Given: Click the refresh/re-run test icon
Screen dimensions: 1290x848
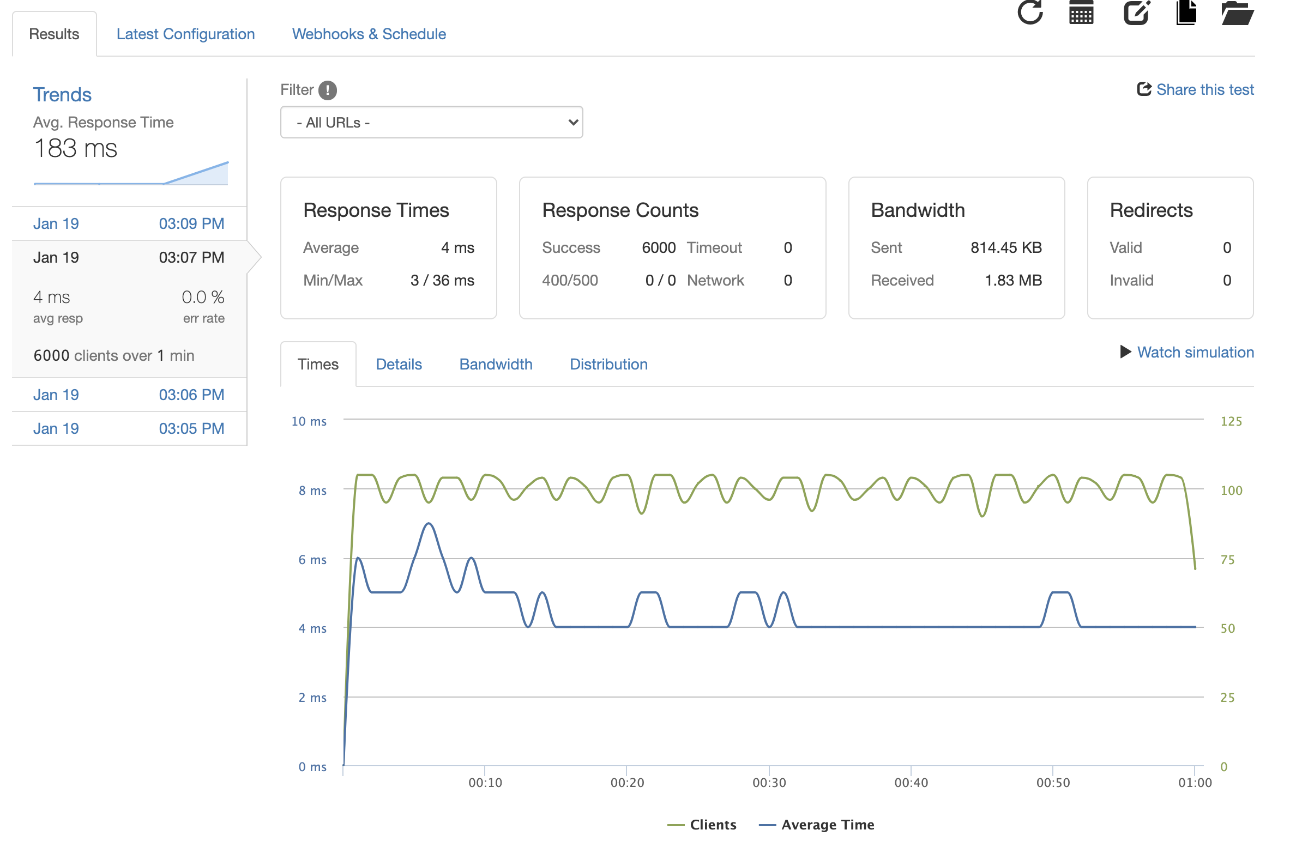Looking at the screenshot, I should (1030, 11).
